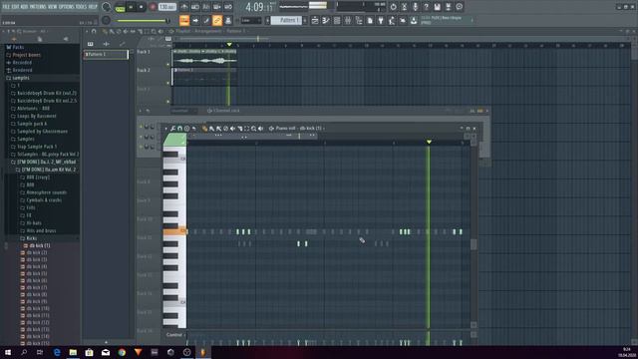Click the undo history circular arrow icon
This screenshot has width=638, height=359.
393,7
